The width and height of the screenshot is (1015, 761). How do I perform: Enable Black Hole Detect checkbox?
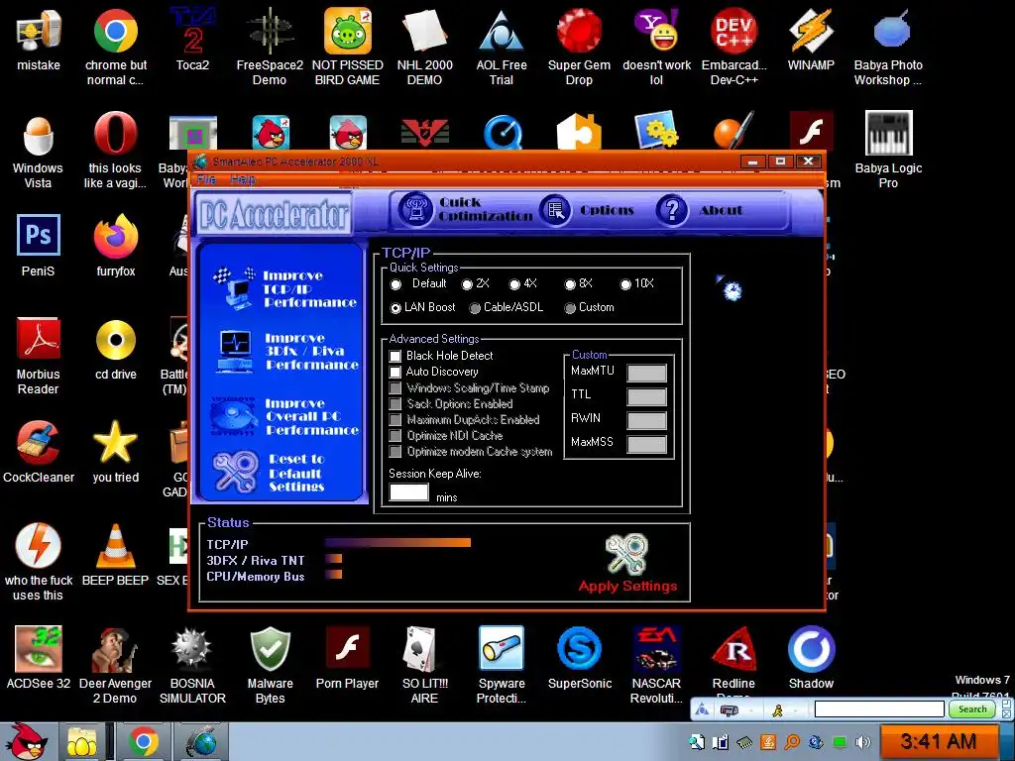click(395, 356)
